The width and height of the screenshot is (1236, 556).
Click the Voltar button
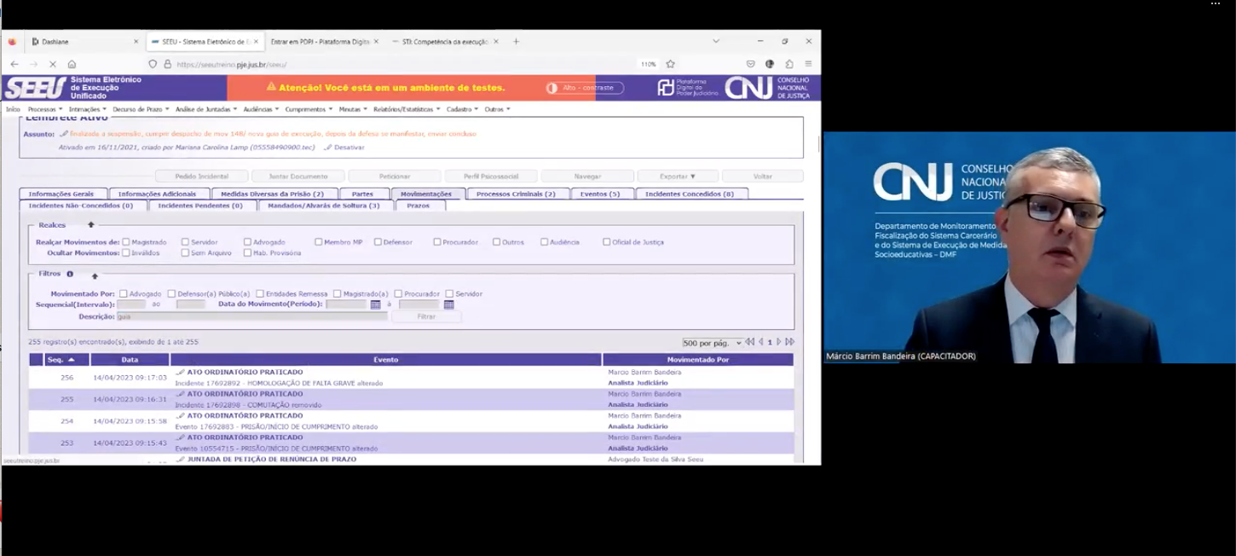(762, 177)
